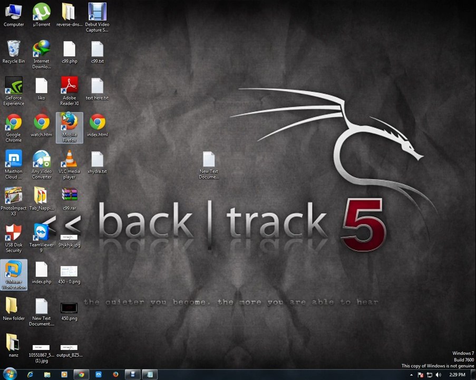The height and width of the screenshot is (380, 476).
Task: Select the c99.txt file
Action: click(97, 52)
